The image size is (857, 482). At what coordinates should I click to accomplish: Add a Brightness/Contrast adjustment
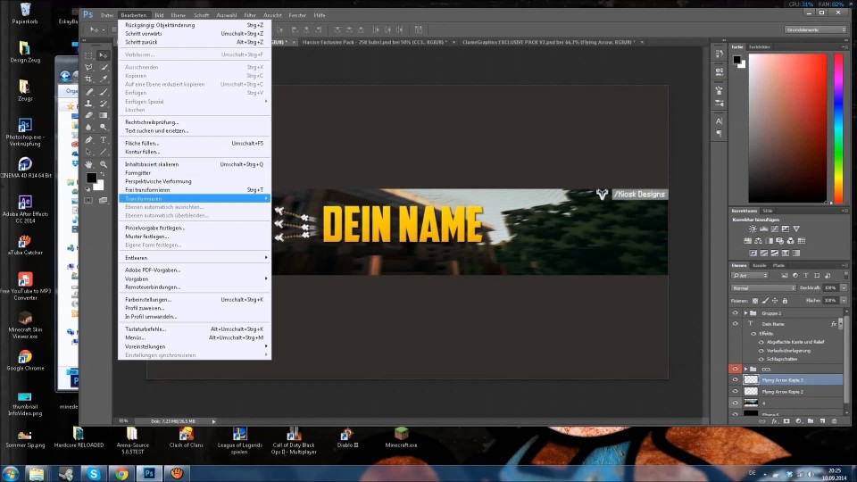click(x=753, y=229)
